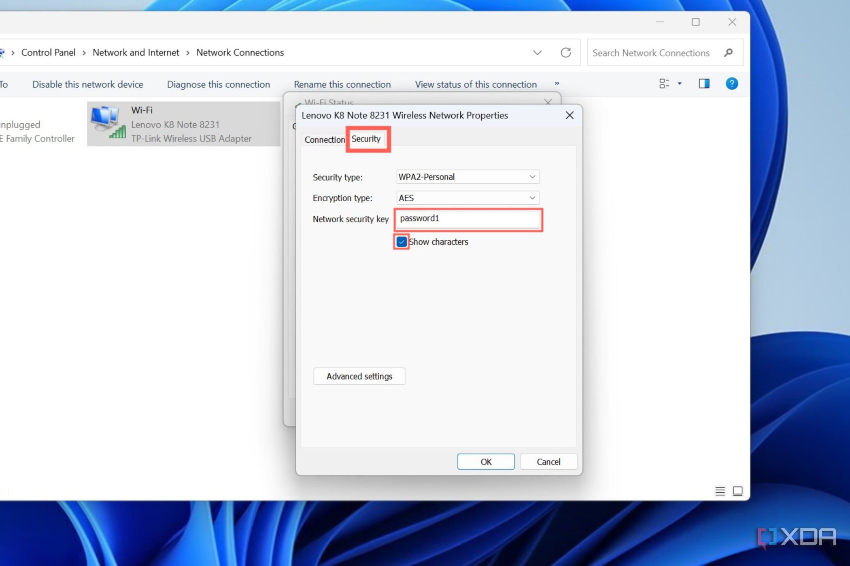Select list view icon at bottom right

pos(720,491)
